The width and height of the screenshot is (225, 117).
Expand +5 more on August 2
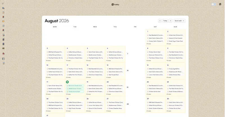point(168,44)
